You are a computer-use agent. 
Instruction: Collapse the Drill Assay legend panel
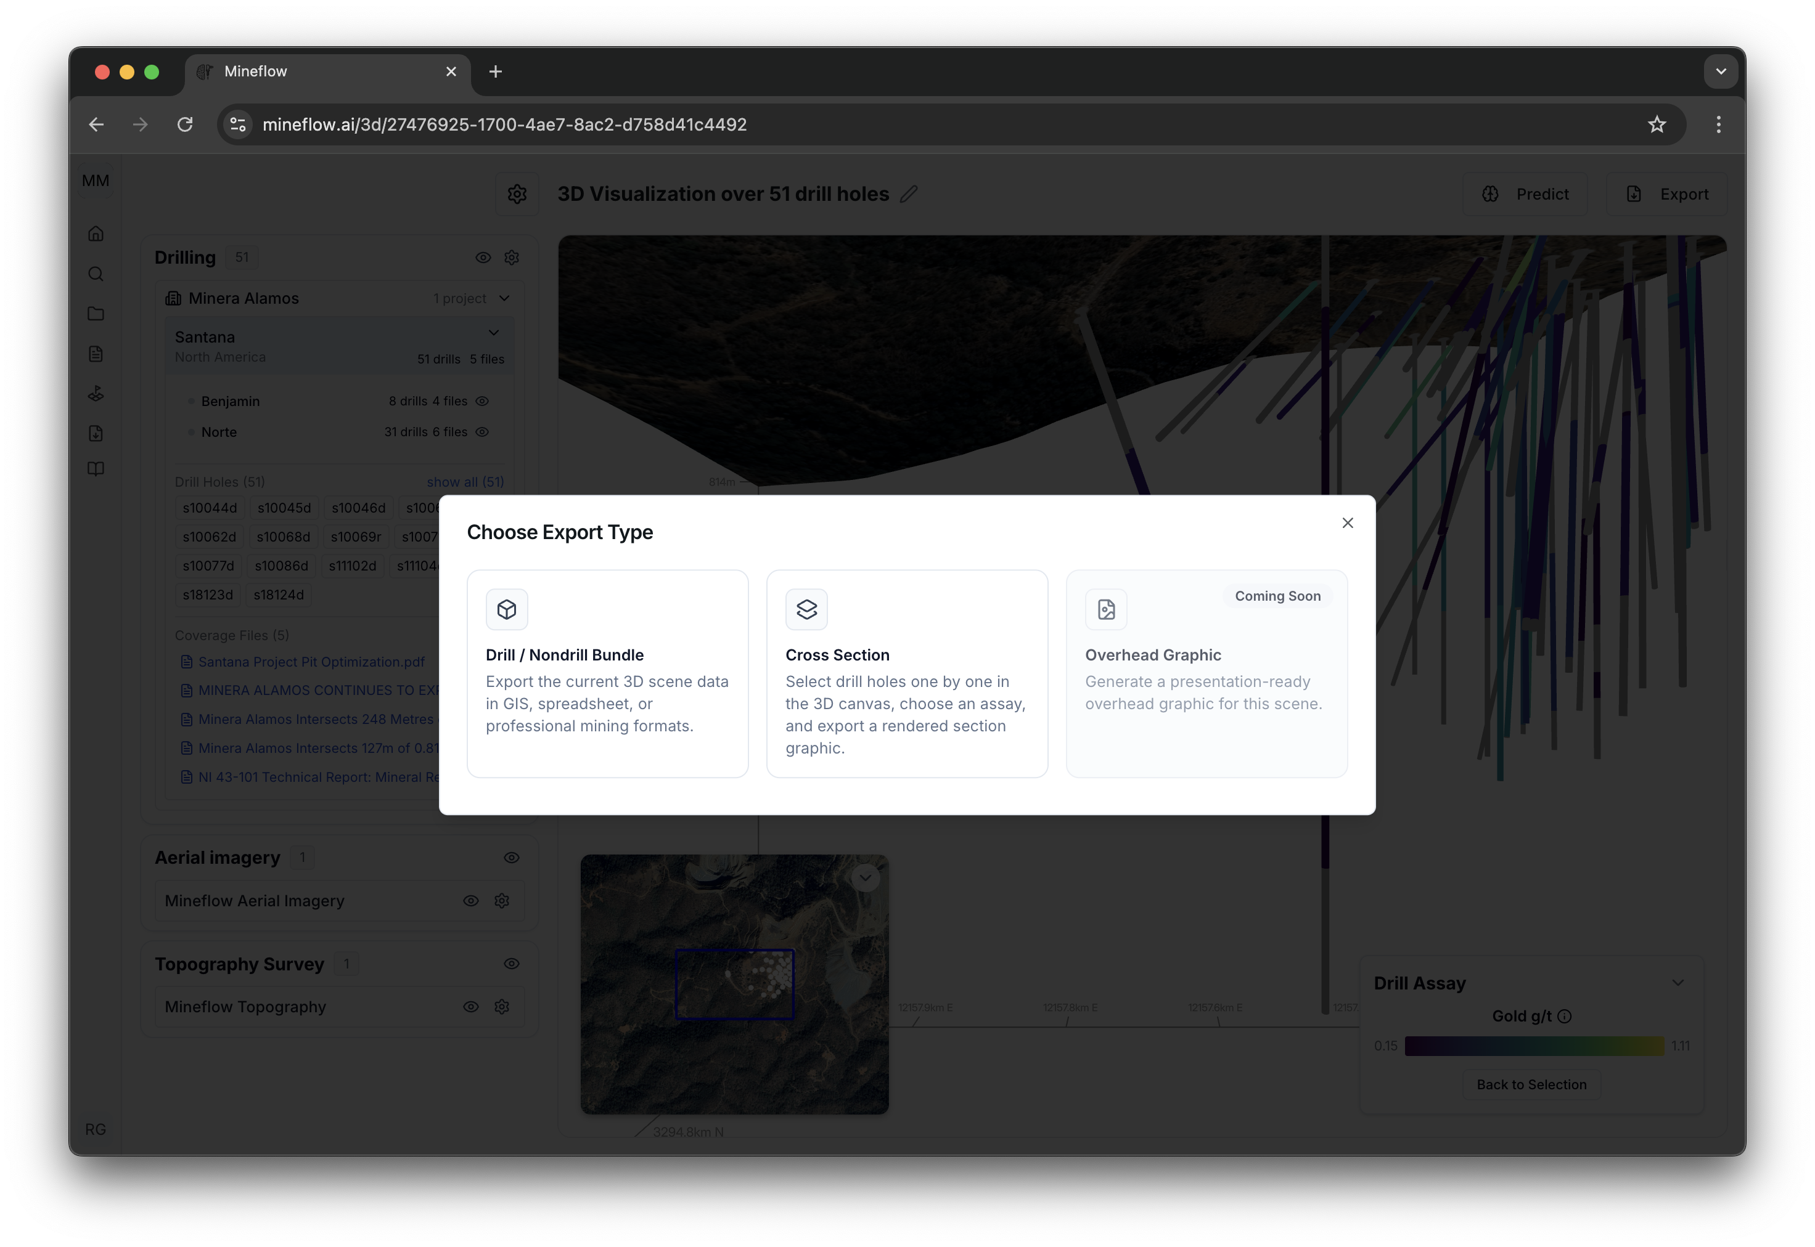[1678, 983]
